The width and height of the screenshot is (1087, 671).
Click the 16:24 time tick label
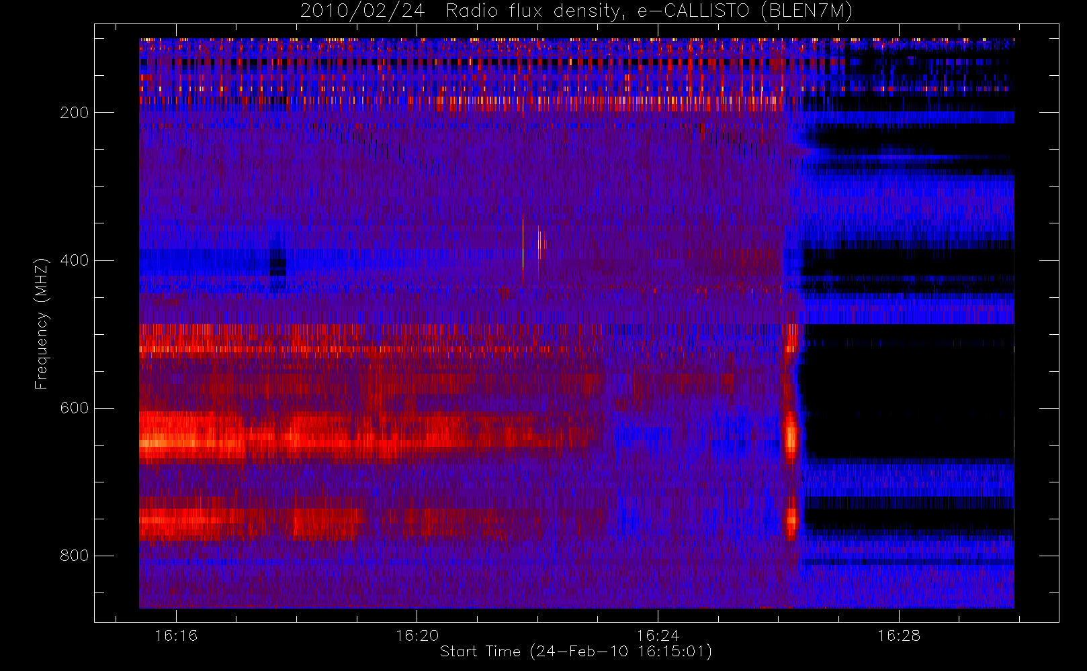point(658,635)
